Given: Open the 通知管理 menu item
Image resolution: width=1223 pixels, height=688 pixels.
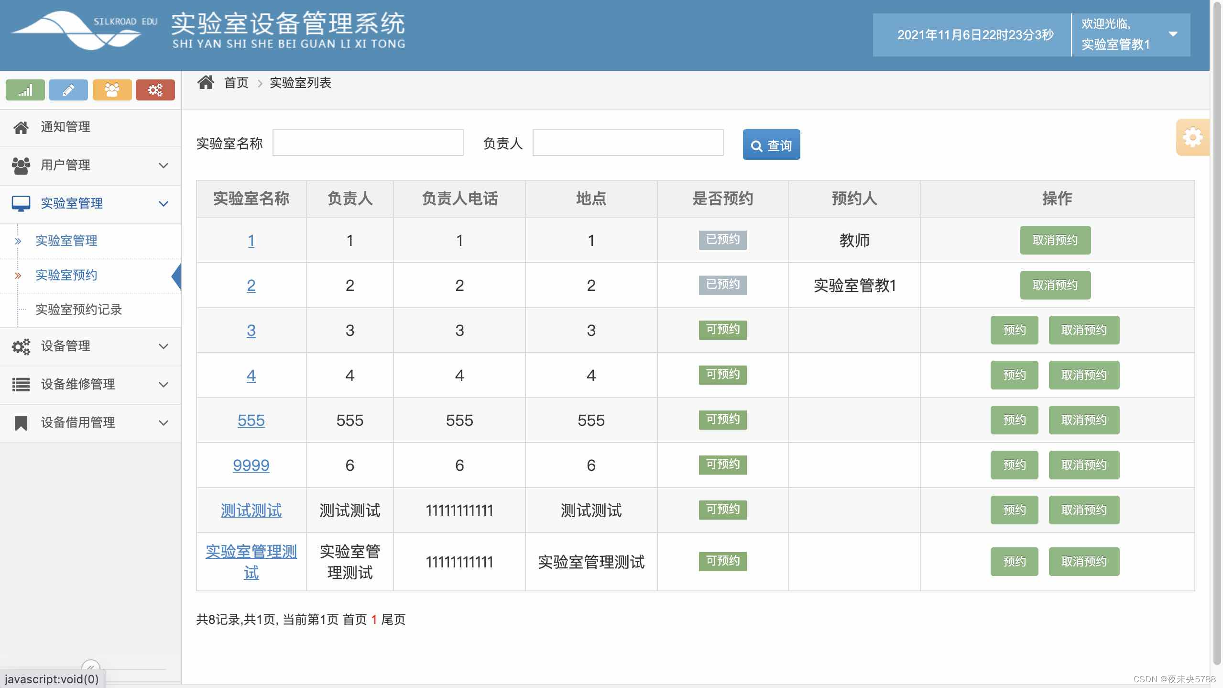Looking at the screenshot, I should coord(66,127).
